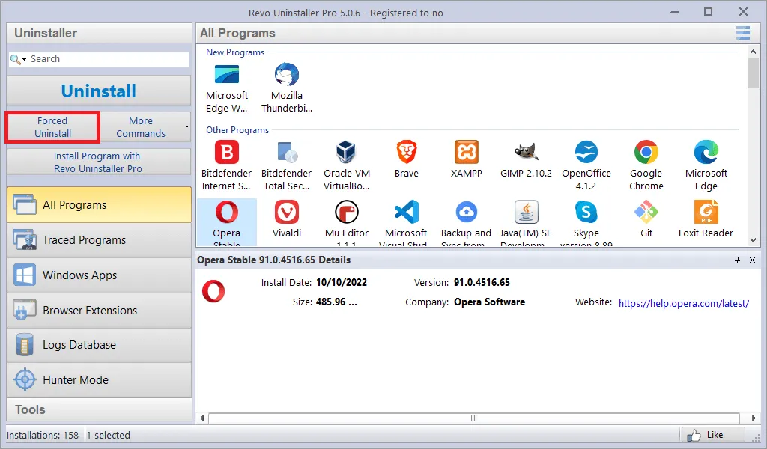Click the large Uninstall button

click(x=99, y=91)
